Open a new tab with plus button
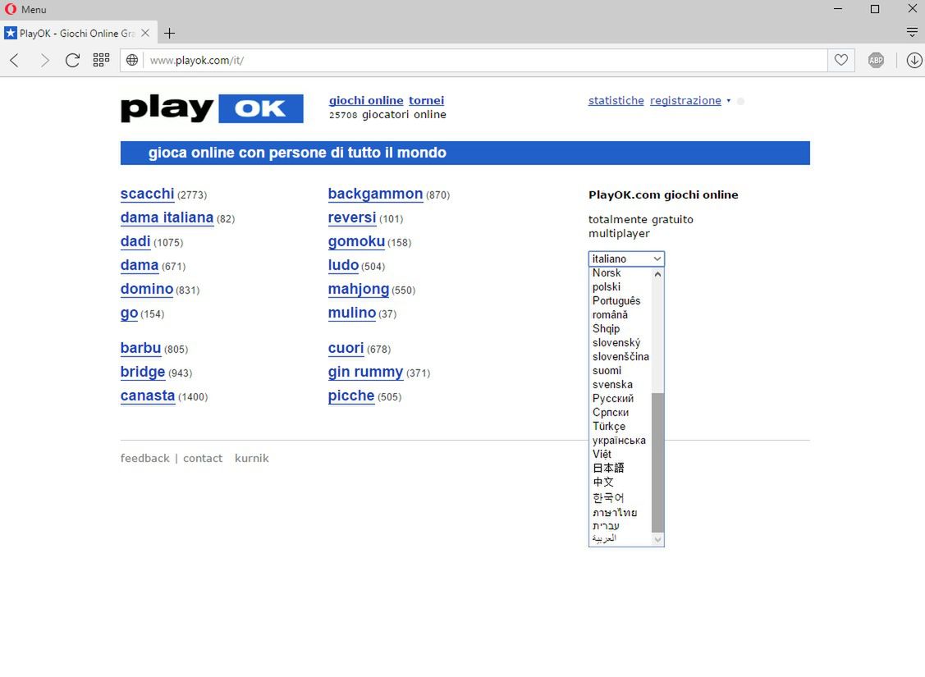The image size is (925, 677). tap(169, 33)
